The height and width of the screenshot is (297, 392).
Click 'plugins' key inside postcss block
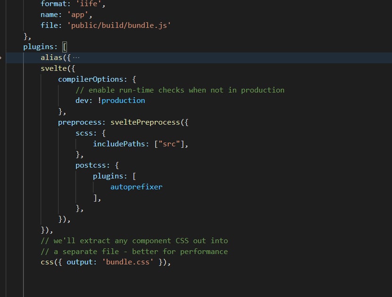coord(108,176)
